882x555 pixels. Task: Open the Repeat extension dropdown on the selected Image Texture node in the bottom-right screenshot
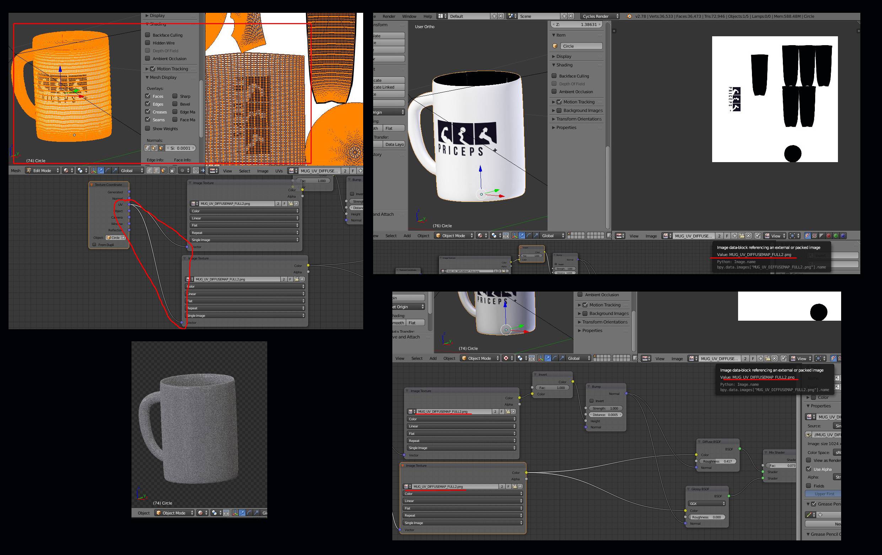tap(463, 515)
